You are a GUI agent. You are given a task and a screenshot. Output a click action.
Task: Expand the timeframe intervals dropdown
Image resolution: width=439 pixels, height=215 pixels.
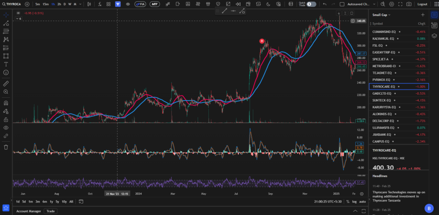click(x=81, y=4)
